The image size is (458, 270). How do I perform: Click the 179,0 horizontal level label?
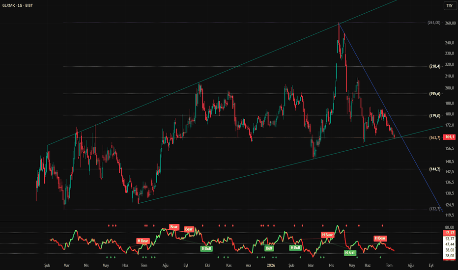coord(434,116)
